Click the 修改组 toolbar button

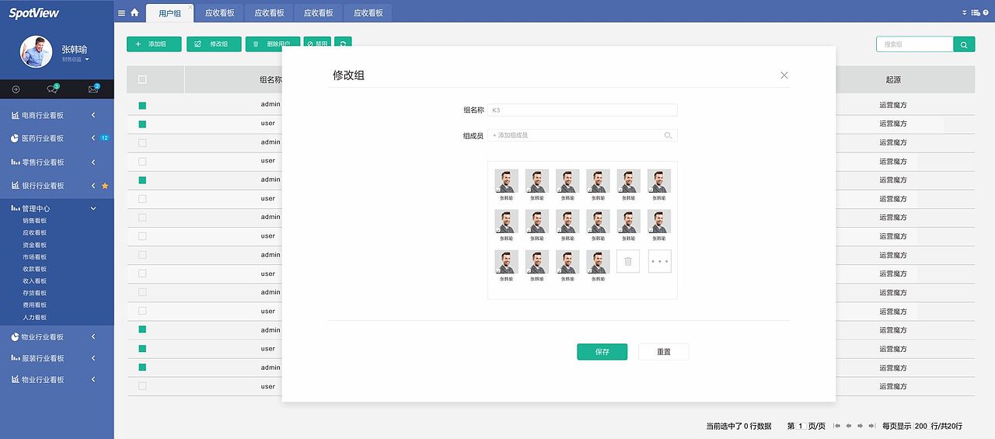coord(214,44)
